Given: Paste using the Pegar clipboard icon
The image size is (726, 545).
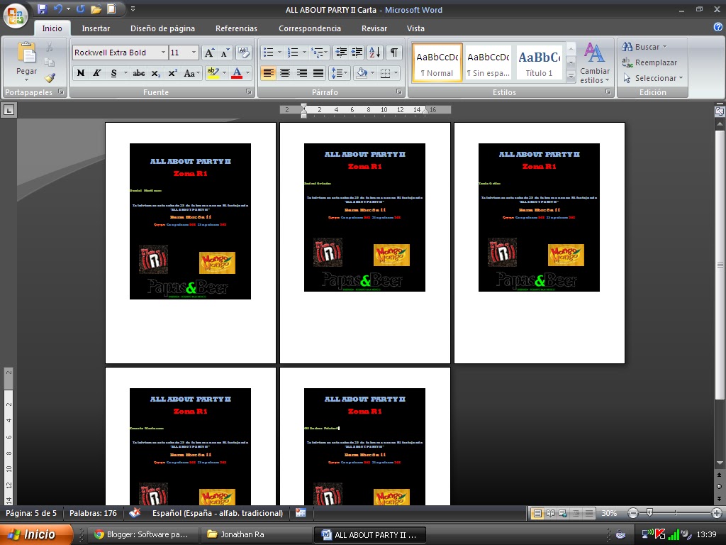Looking at the screenshot, I should point(26,53).
